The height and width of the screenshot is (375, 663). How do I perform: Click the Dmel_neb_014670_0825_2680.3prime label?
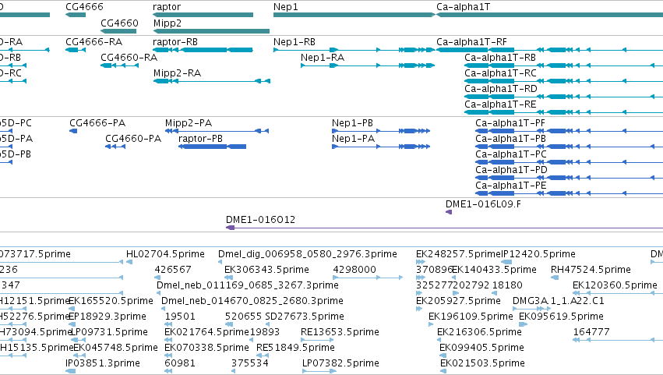tap(252, 302)
